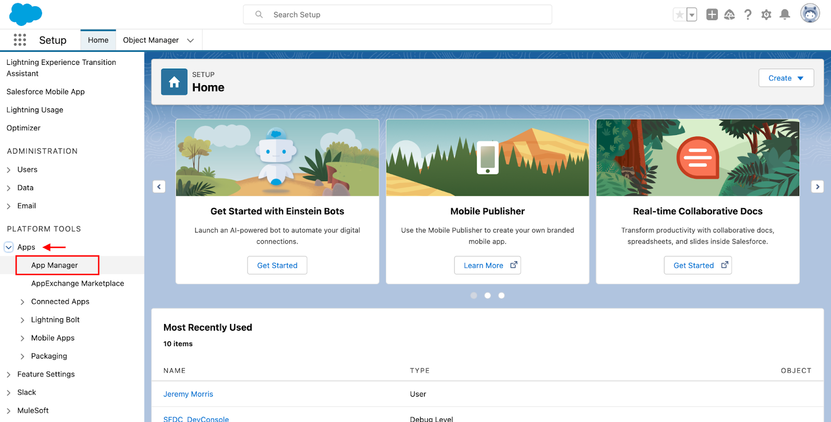
Task: Open AppExchange Marketplace
Action: click(x=77, y=283)
